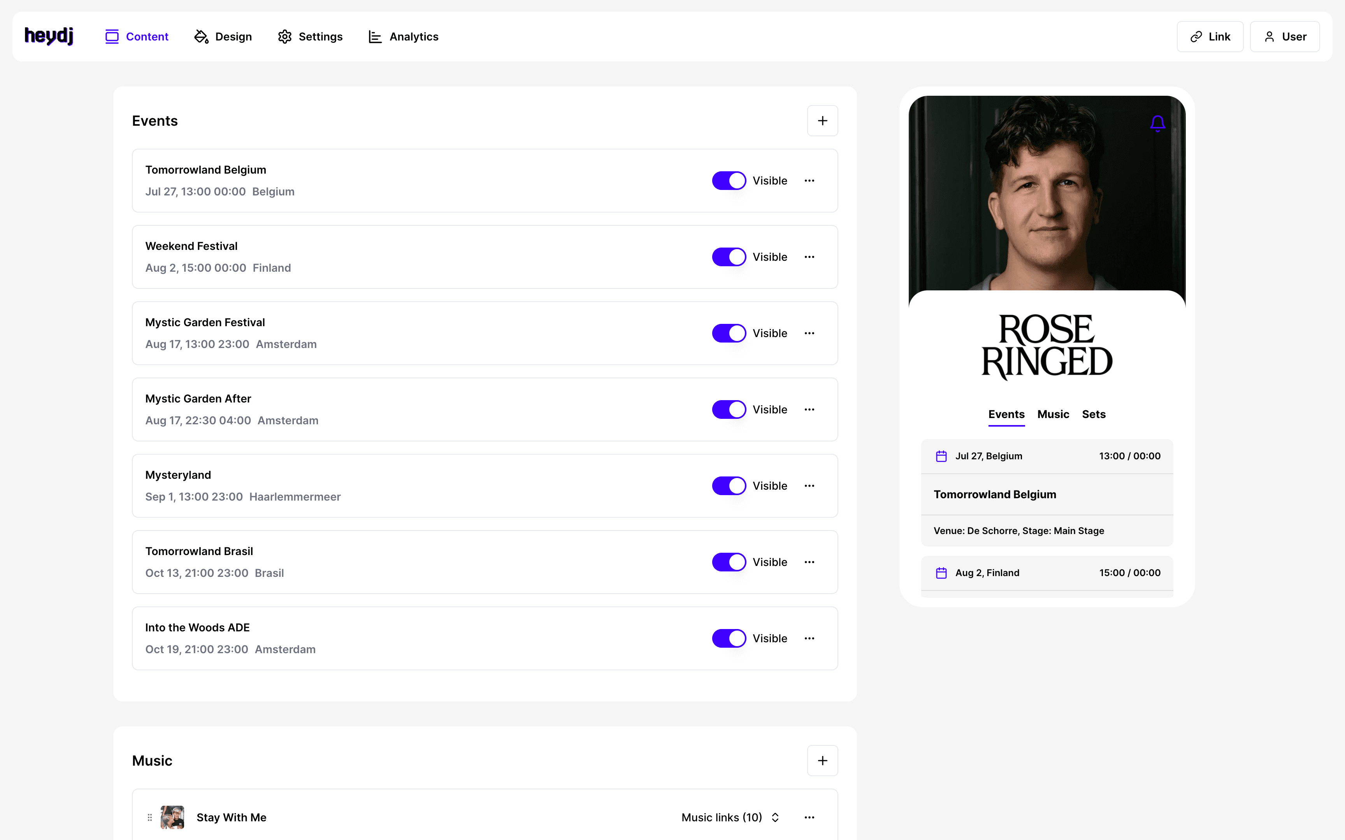Open the User menu button

(1284, 37)
